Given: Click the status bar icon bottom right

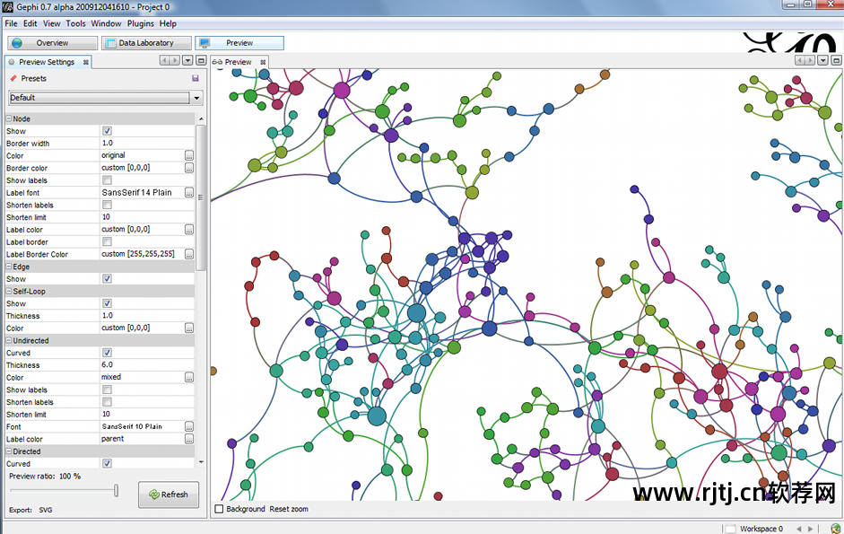Looking at the screenshot, I should 835,529.
